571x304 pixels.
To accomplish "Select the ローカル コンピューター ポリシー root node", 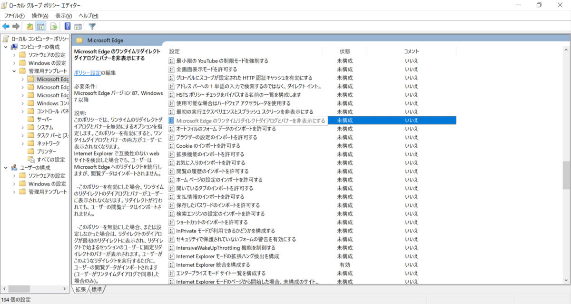I will coord(40,39).
